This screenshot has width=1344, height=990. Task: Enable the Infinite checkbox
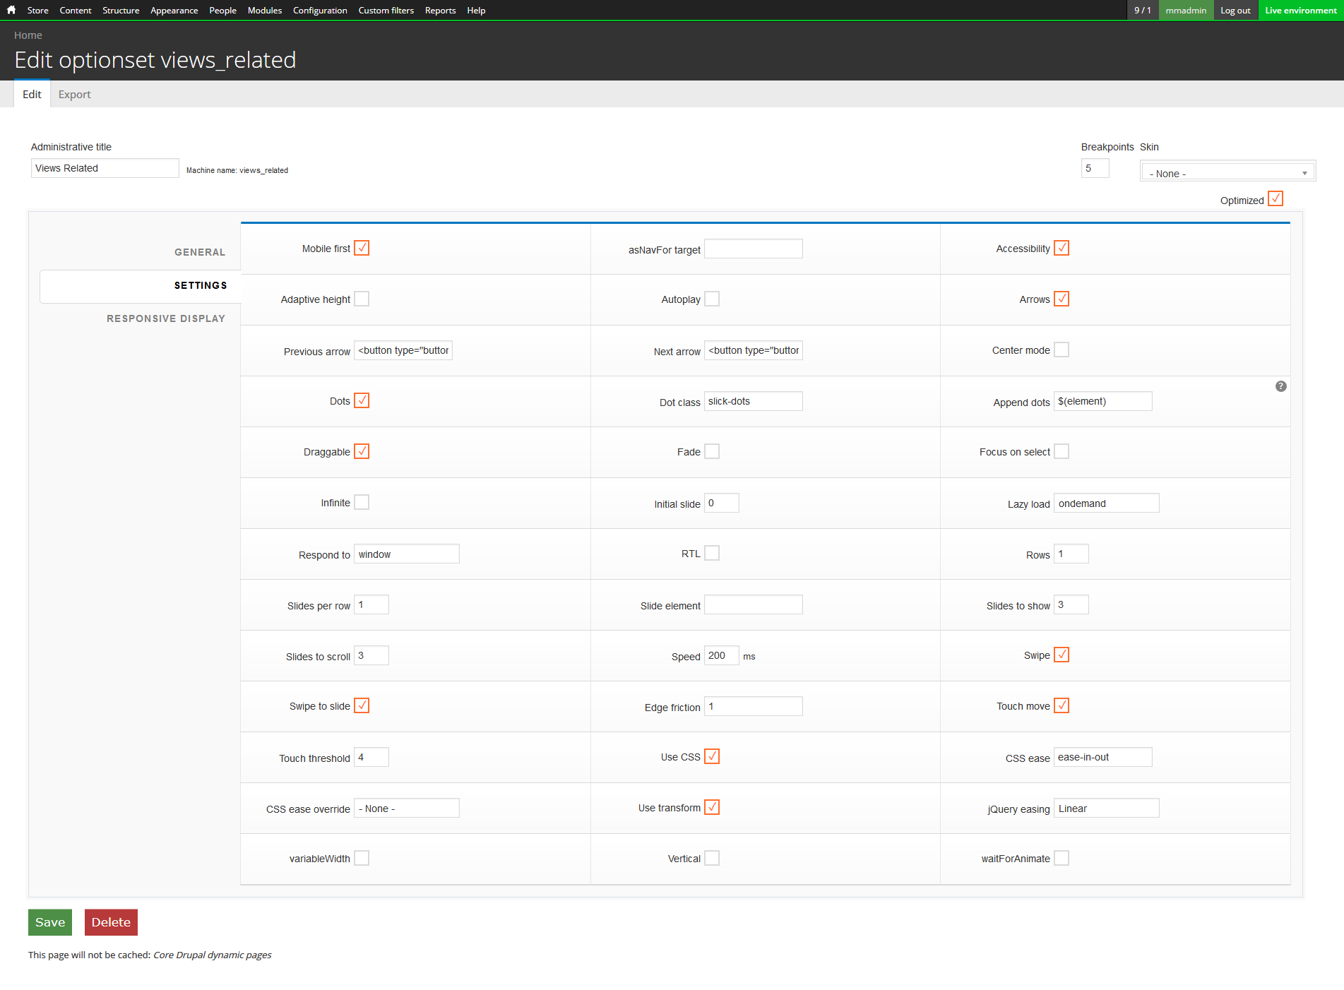pyautogui.click(x=362, y=502)
